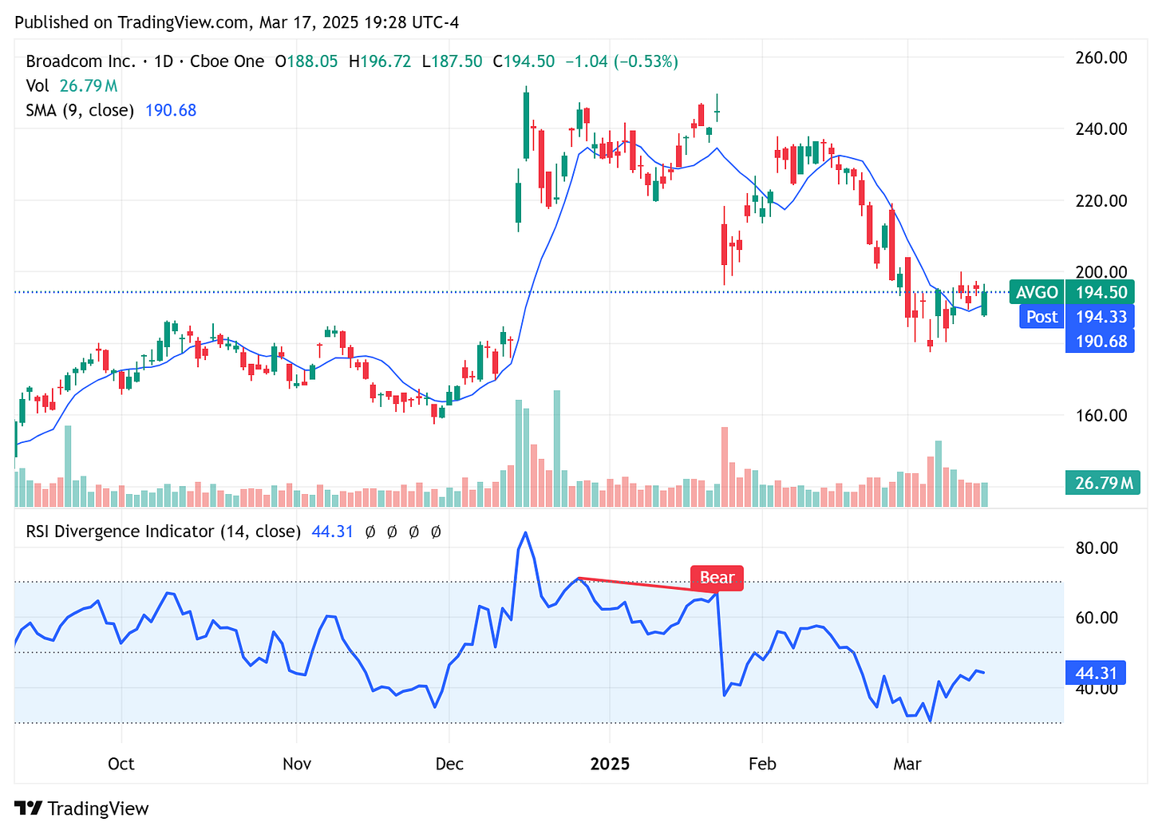Click the first Ø icon beside RSI value

(369, 532)
